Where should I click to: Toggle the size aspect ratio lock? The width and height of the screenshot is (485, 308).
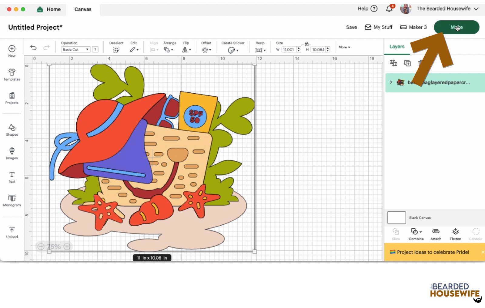tap(306, 44)
